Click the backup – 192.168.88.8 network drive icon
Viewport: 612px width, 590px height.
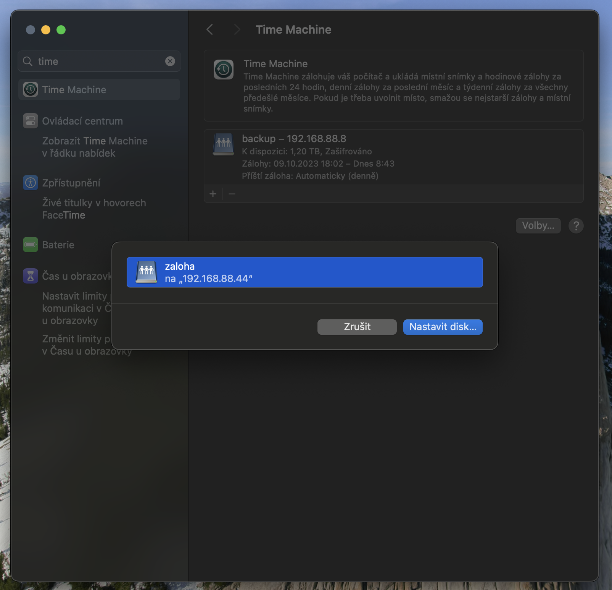click(x=224, y=144)
